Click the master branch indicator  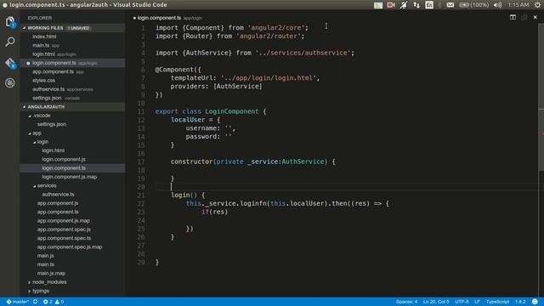(17, 302)
